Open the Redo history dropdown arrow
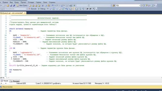162x91 pixels. point(60,6)
